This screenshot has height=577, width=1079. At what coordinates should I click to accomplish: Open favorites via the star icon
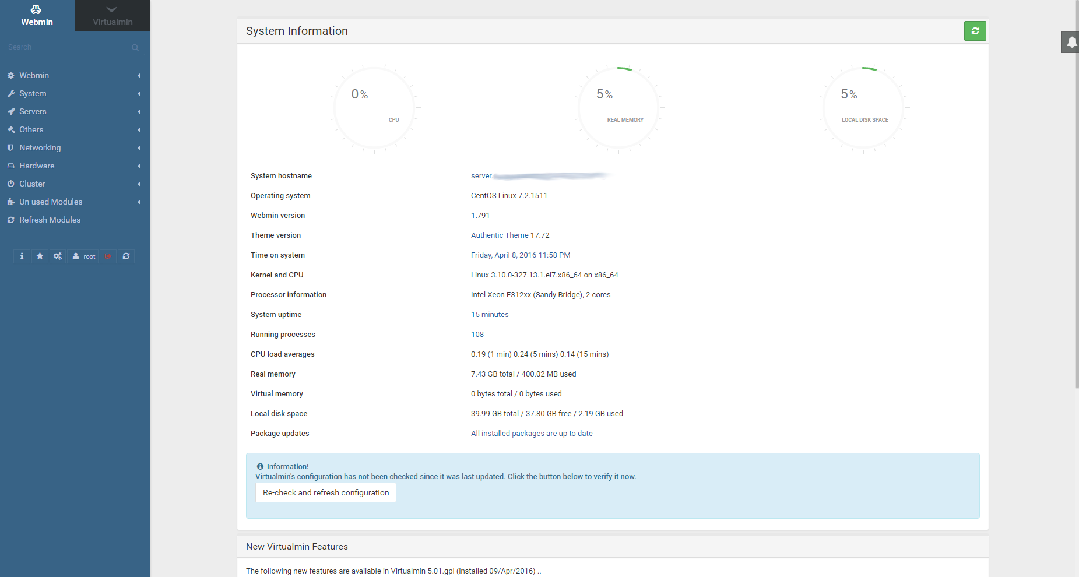click(x=40, y=256)
